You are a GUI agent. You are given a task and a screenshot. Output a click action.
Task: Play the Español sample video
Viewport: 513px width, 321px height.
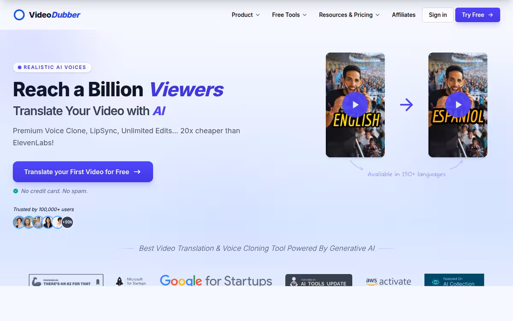(458, 104)
